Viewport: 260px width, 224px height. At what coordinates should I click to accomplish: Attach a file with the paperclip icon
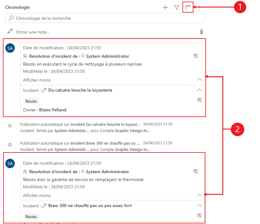point(201,32)
